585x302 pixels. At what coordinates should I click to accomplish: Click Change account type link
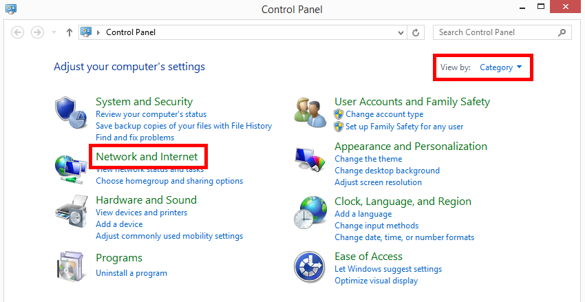(385, 114)
